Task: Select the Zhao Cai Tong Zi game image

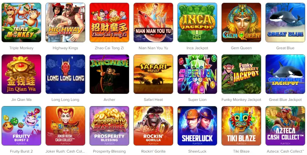Action: [x=109, y=22]
